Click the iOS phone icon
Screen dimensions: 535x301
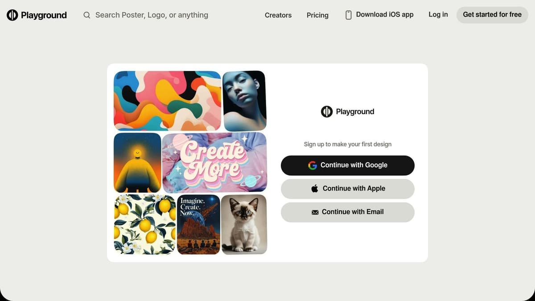[x=349, y=15]
